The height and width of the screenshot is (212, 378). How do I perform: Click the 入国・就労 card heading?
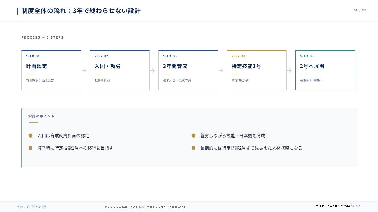click(x=107, y=66)
